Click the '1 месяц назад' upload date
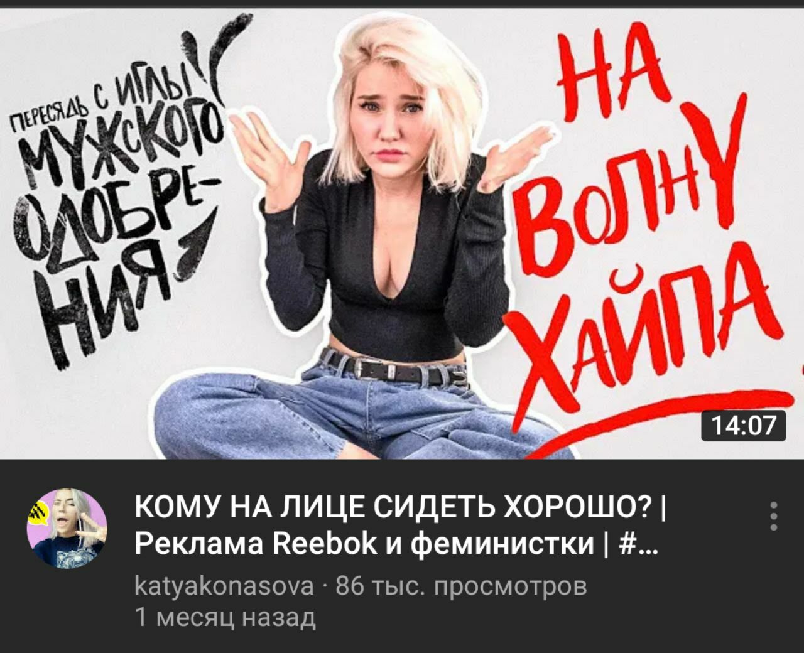 pyautogui.click(x=225, y=618)
